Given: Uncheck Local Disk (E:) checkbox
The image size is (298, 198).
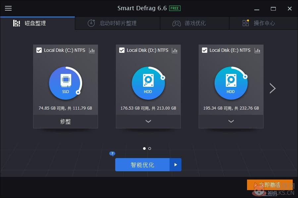Looking at the screenshot, I should [x=205, y=50].
